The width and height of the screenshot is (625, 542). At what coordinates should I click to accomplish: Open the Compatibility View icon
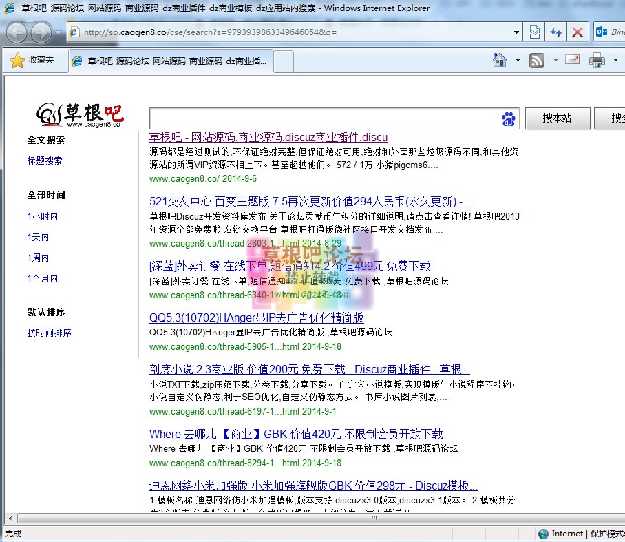coord(534,32)
